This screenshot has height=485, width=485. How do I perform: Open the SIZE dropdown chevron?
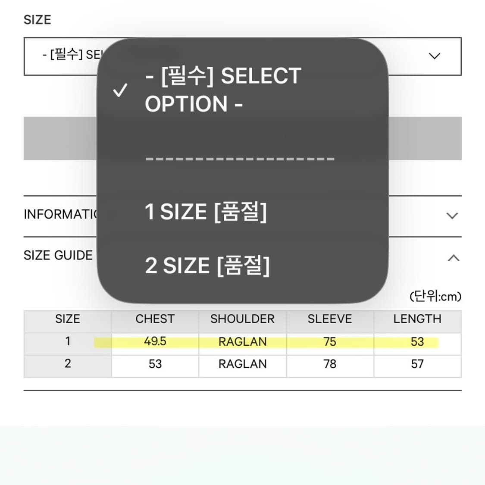(435, 56)
